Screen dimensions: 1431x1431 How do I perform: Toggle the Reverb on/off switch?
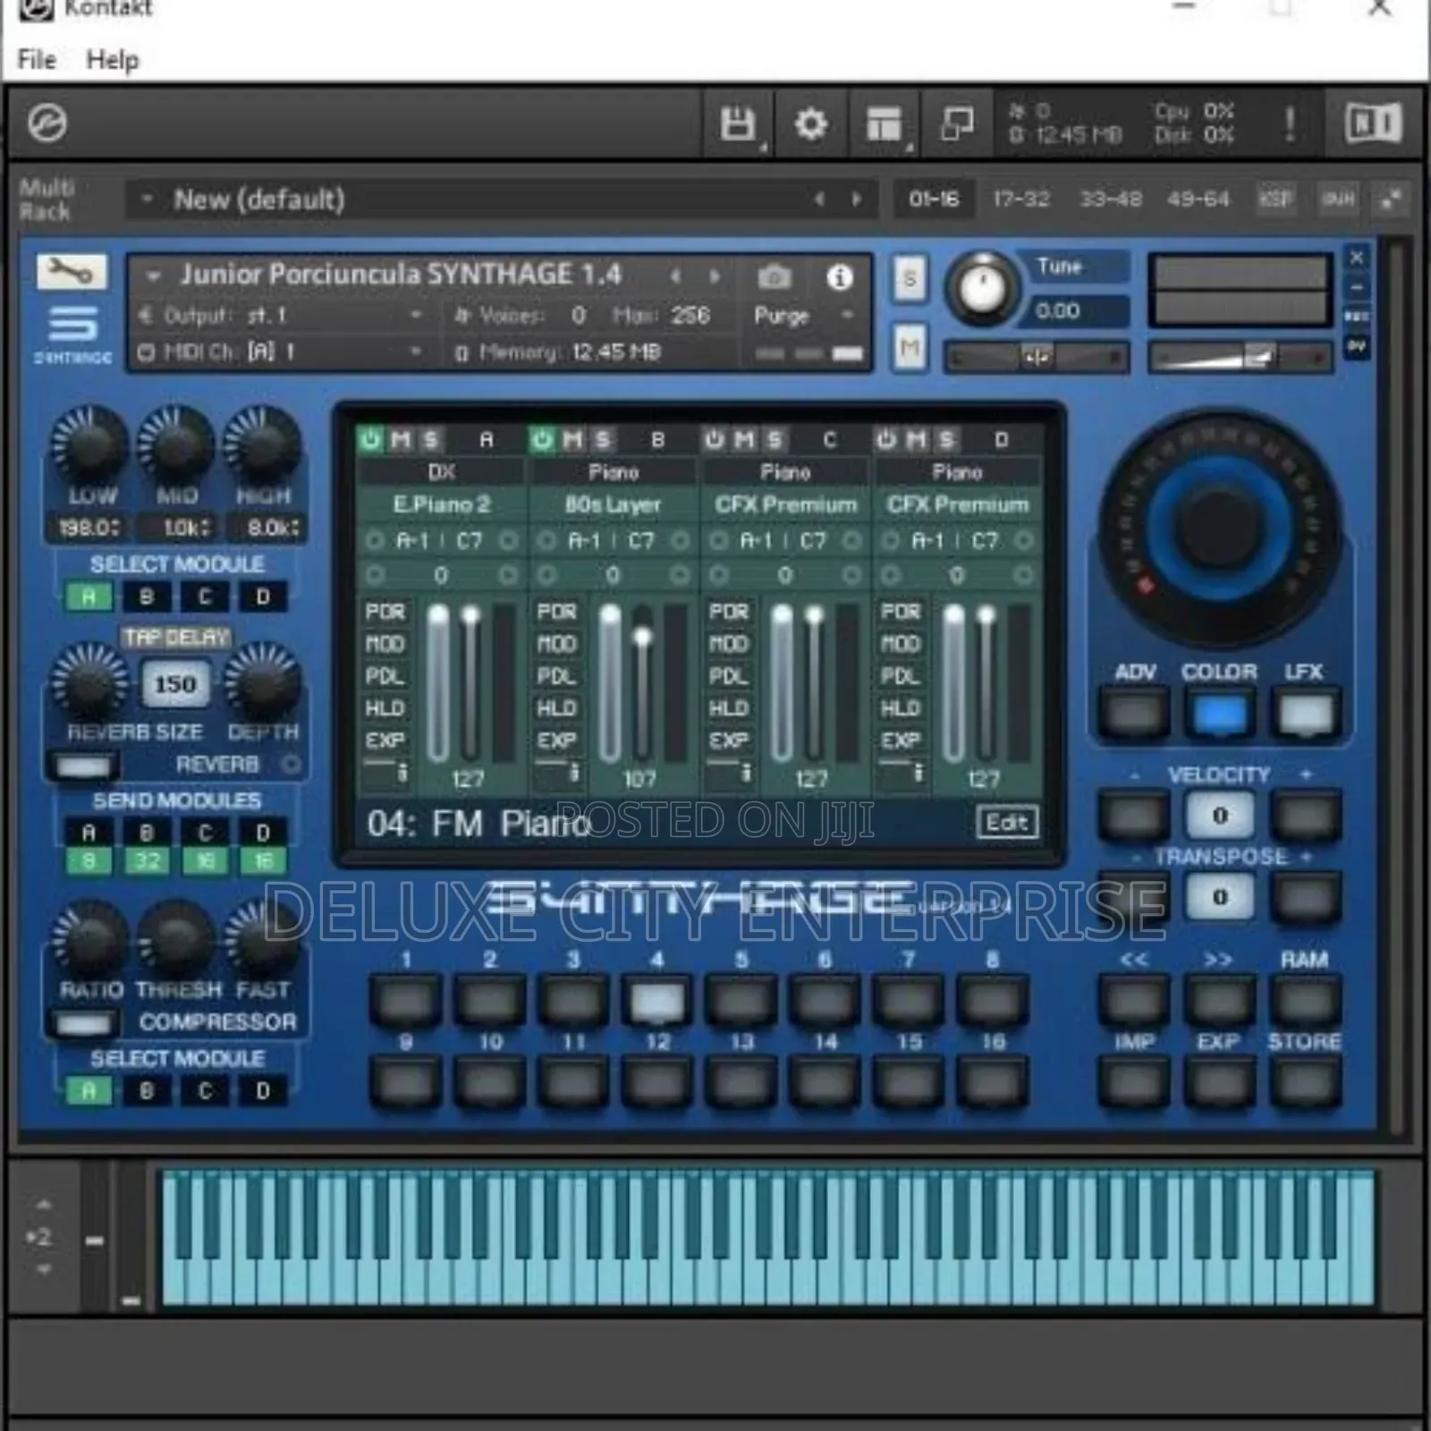point(83,766)
